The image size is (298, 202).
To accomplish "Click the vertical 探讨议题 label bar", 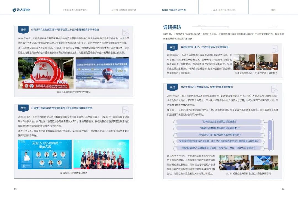I will (270, 135).
